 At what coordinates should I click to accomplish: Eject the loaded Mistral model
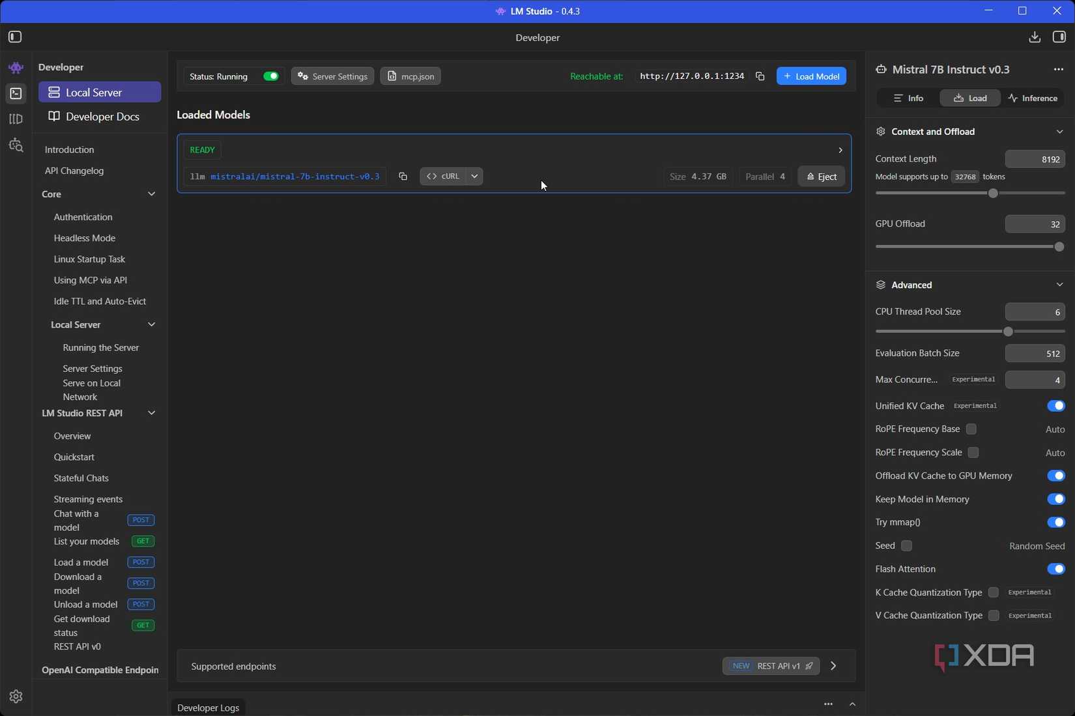[x=822, y=177]
